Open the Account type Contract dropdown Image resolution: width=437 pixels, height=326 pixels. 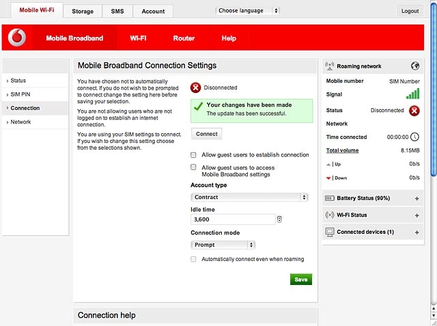249,197
